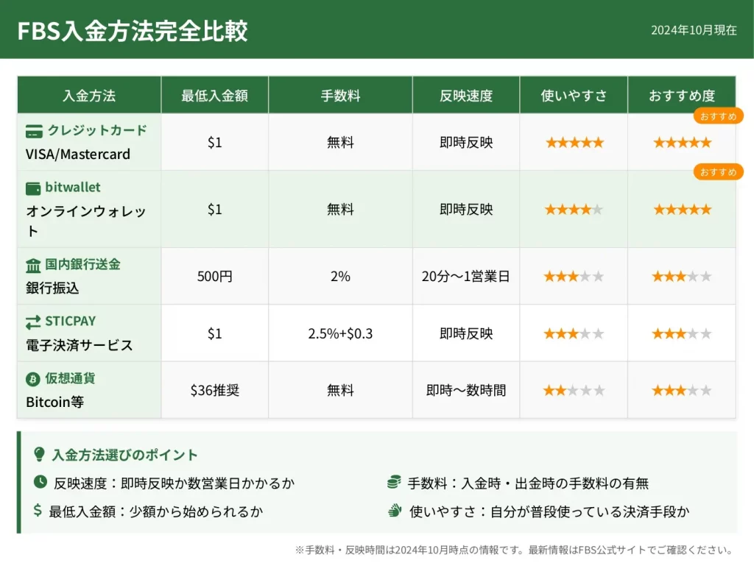Click the 20分〜1営業日 cell for bank transfer

[466, 277]
